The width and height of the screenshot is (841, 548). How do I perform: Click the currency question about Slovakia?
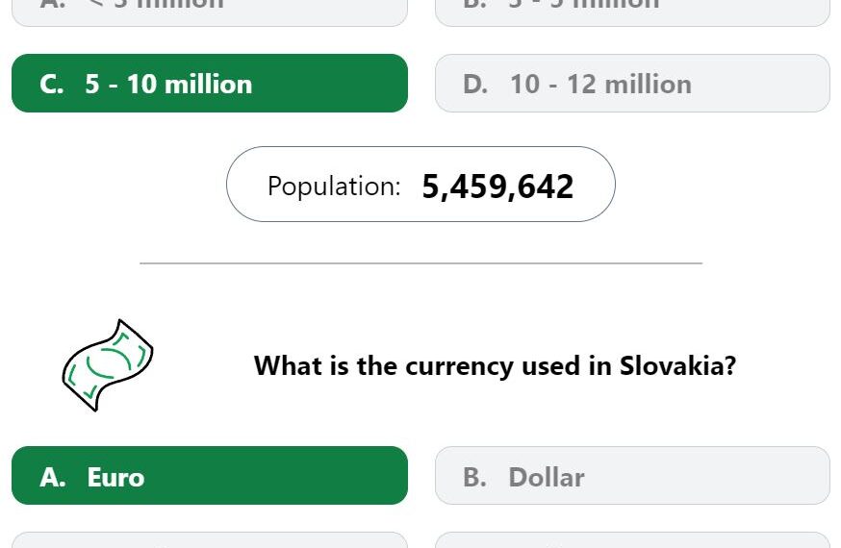(495, 366)
